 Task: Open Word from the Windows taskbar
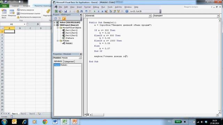55,122
